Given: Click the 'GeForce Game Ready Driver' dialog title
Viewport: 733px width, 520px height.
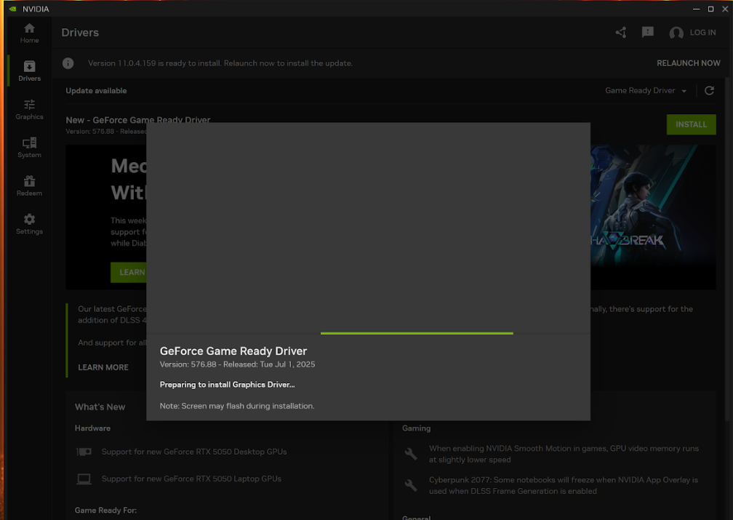Looking at the screenshot, I should [233, 351].
